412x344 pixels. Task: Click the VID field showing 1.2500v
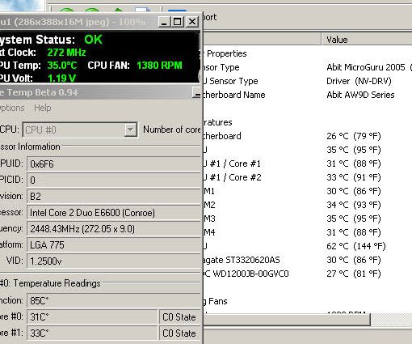114,261
